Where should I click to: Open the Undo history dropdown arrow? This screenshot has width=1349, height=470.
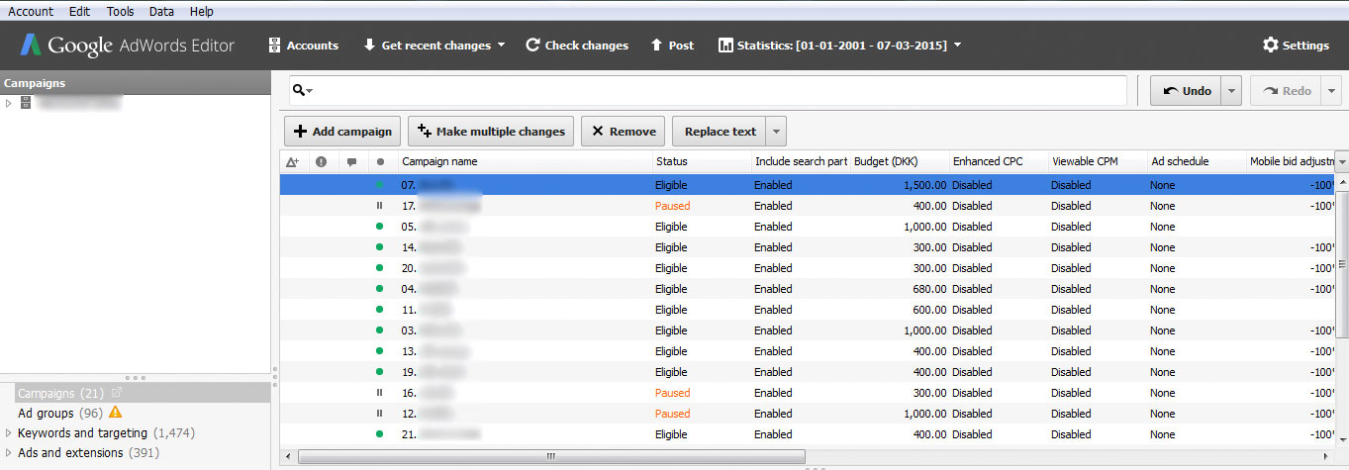pyautogui.click(x=1231, y=91)
